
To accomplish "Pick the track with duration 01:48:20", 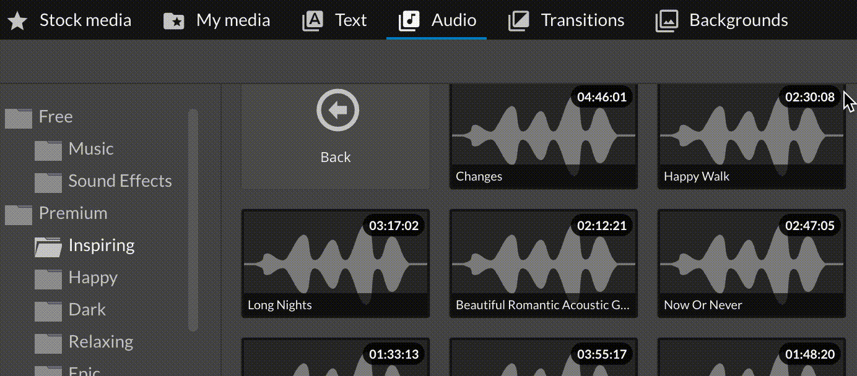I will (x=752, y=357).
